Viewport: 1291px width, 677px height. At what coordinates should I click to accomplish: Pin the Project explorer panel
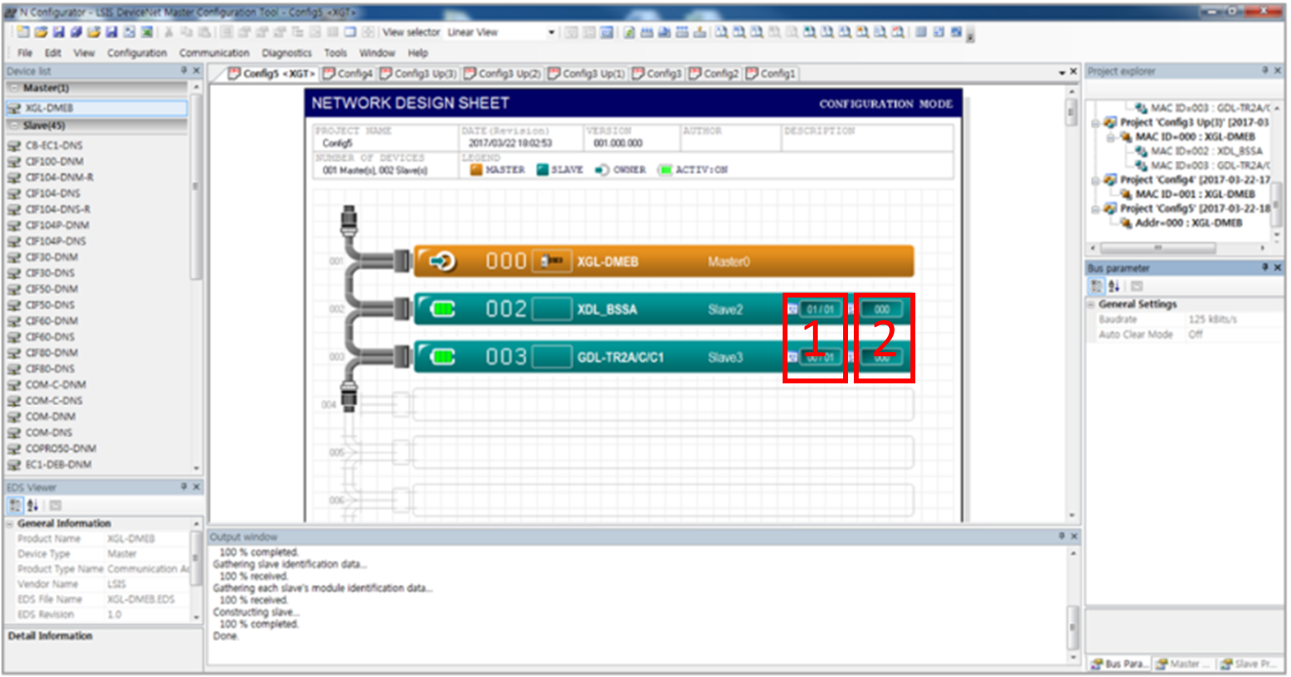(1264, 70)
